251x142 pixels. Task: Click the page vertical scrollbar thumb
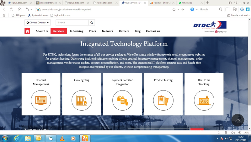(x=249, y=83)
